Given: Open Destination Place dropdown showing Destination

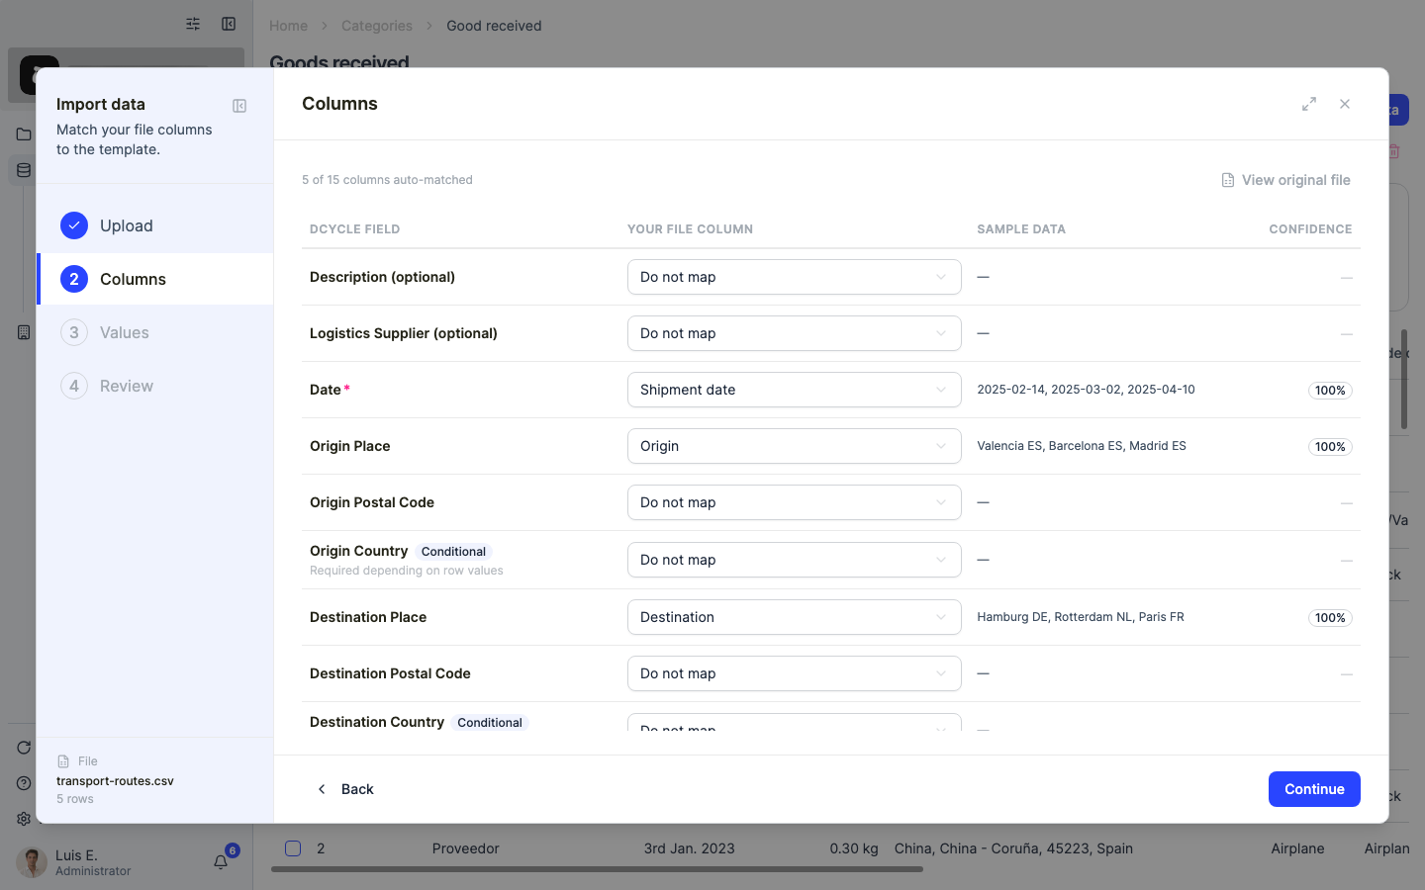Looking at the screenshot, I should (x=795, y=617).
